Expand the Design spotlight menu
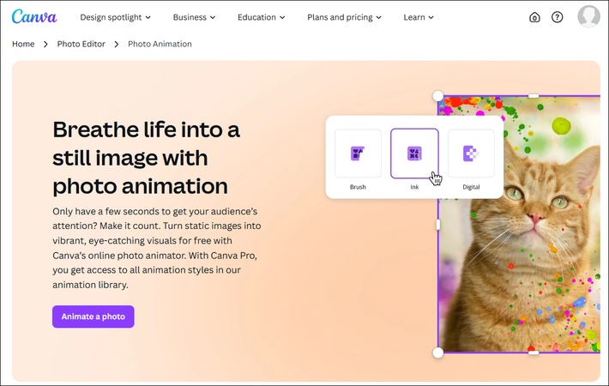The image size is (609, 386). coord(115,17)
